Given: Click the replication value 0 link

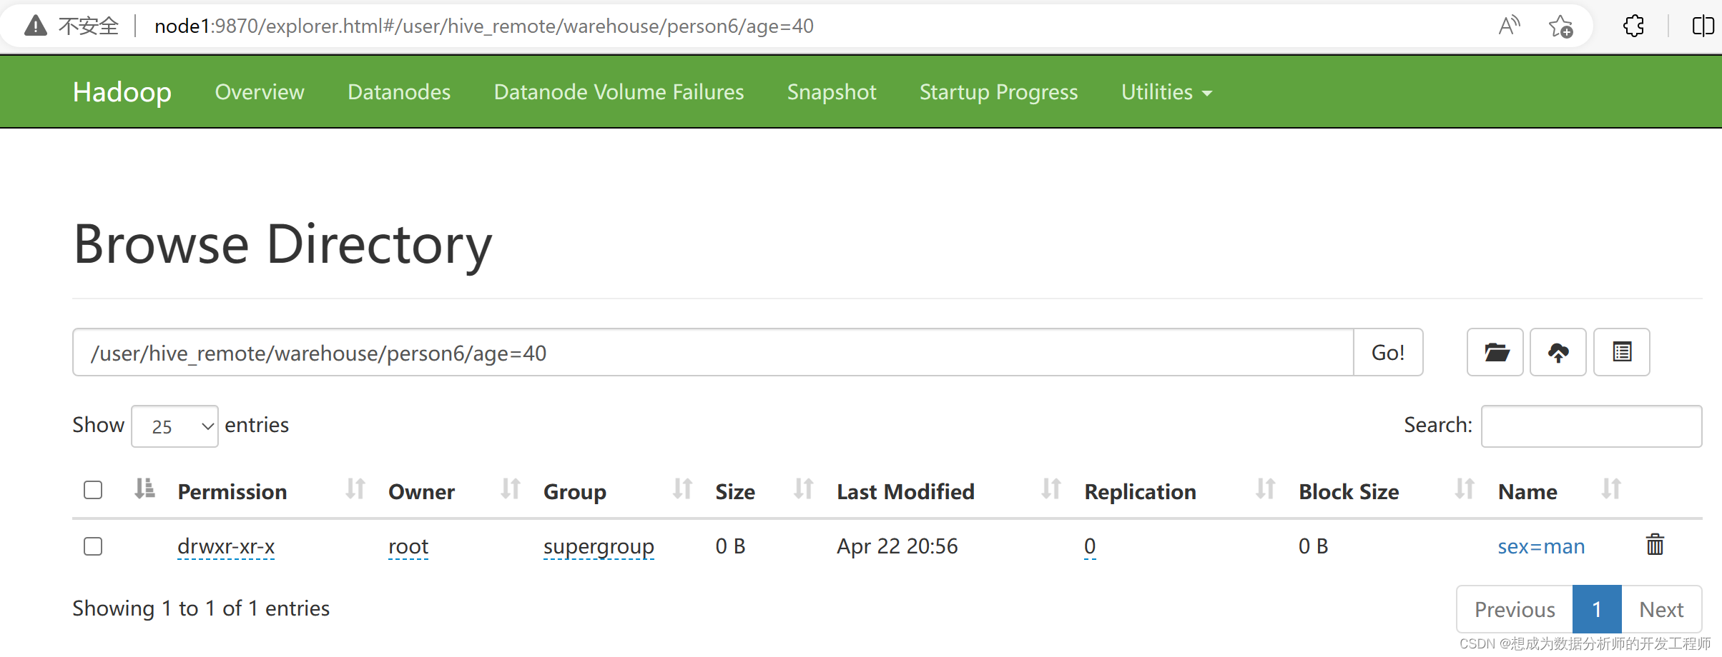Looking at the screenshot, I should click(1090, 546).
